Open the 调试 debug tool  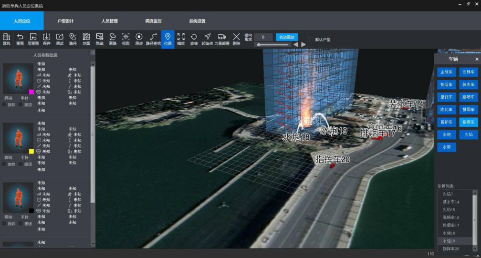[60, 39]
